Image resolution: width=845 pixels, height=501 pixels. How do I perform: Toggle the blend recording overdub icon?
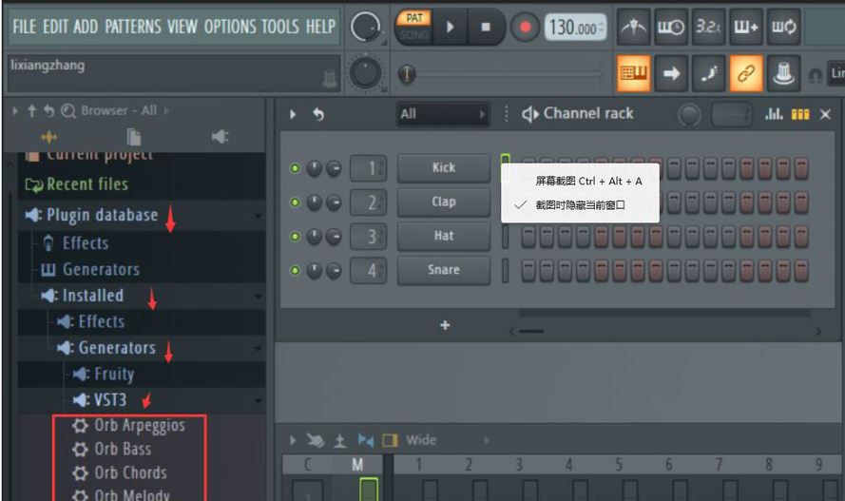tap(745, 27)
